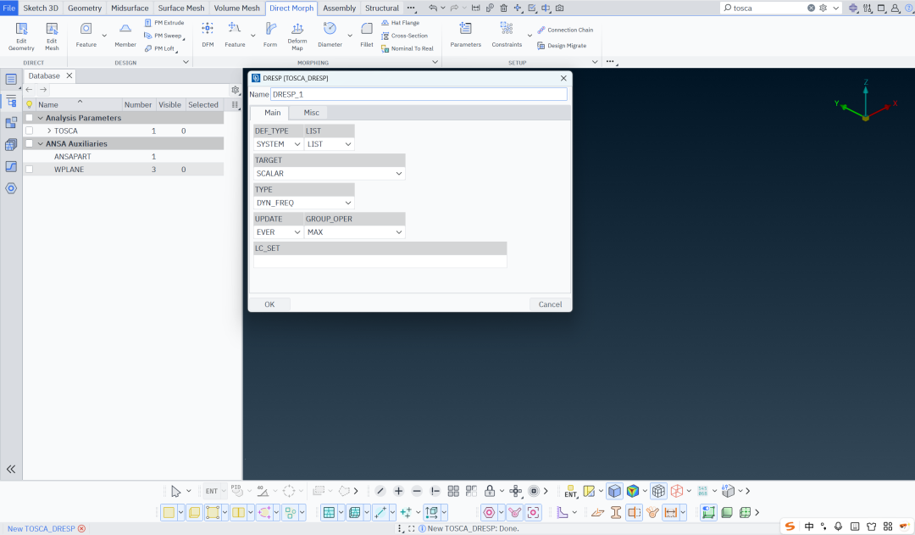The image size is (915, 535).
Task: Toggle the Analysis Parameters checkbox
Action: click(29, 118)
